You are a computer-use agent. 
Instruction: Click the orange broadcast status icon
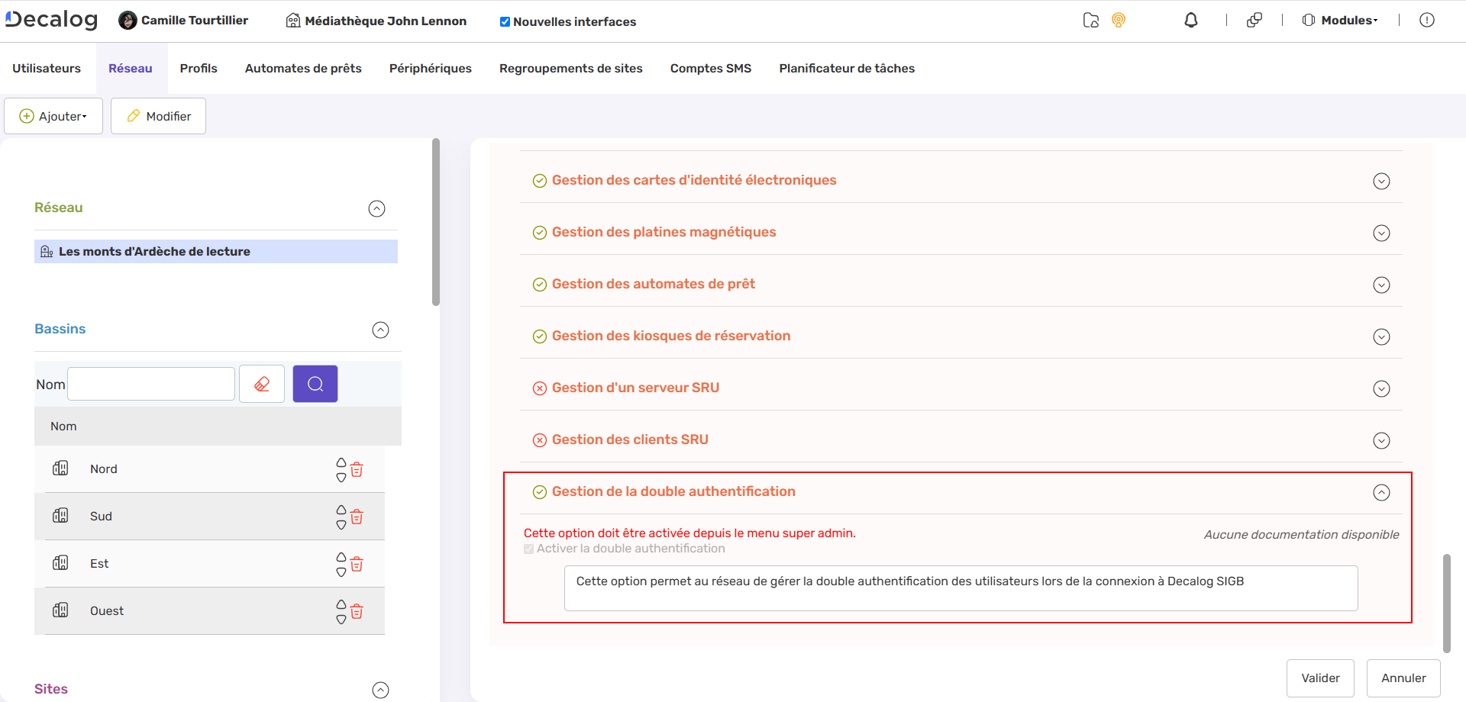tap(1119, 20)
